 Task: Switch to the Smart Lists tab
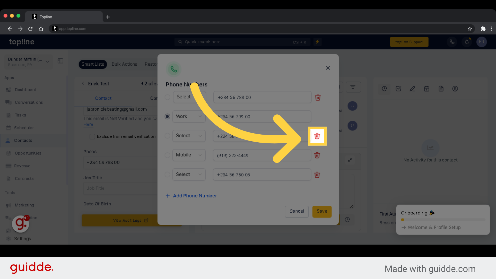93,64
